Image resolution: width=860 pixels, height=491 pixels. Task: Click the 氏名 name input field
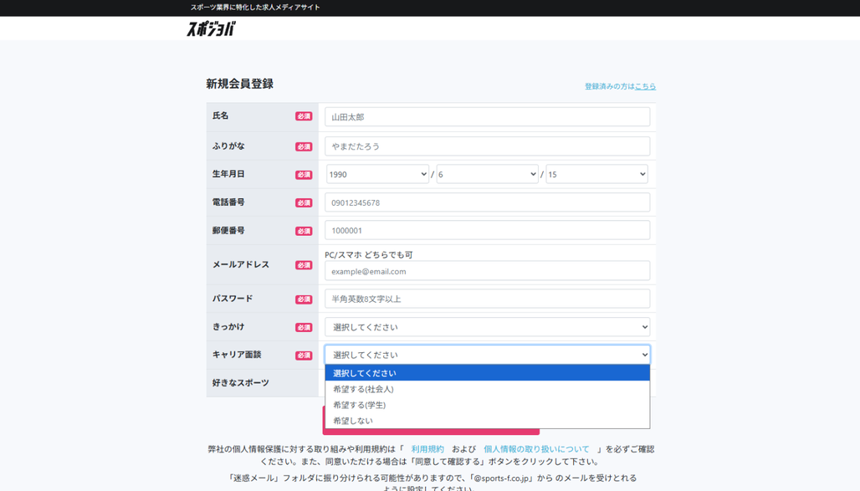coord(487,117)
